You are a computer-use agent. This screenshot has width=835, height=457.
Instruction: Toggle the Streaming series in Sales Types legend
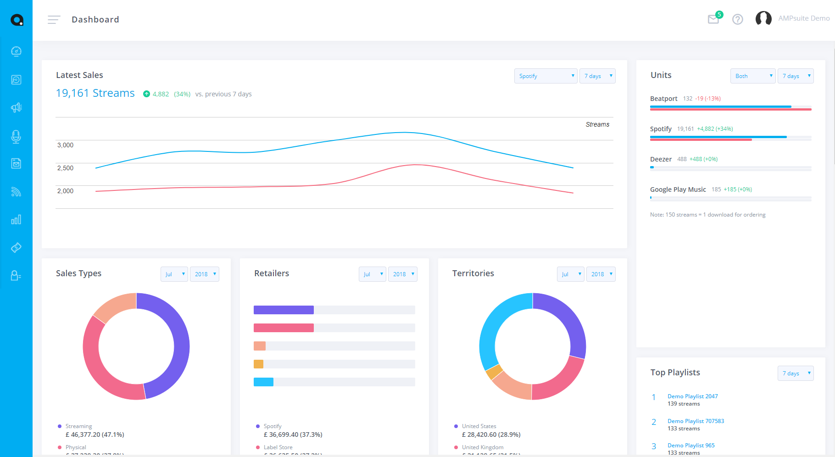point(78,426)
